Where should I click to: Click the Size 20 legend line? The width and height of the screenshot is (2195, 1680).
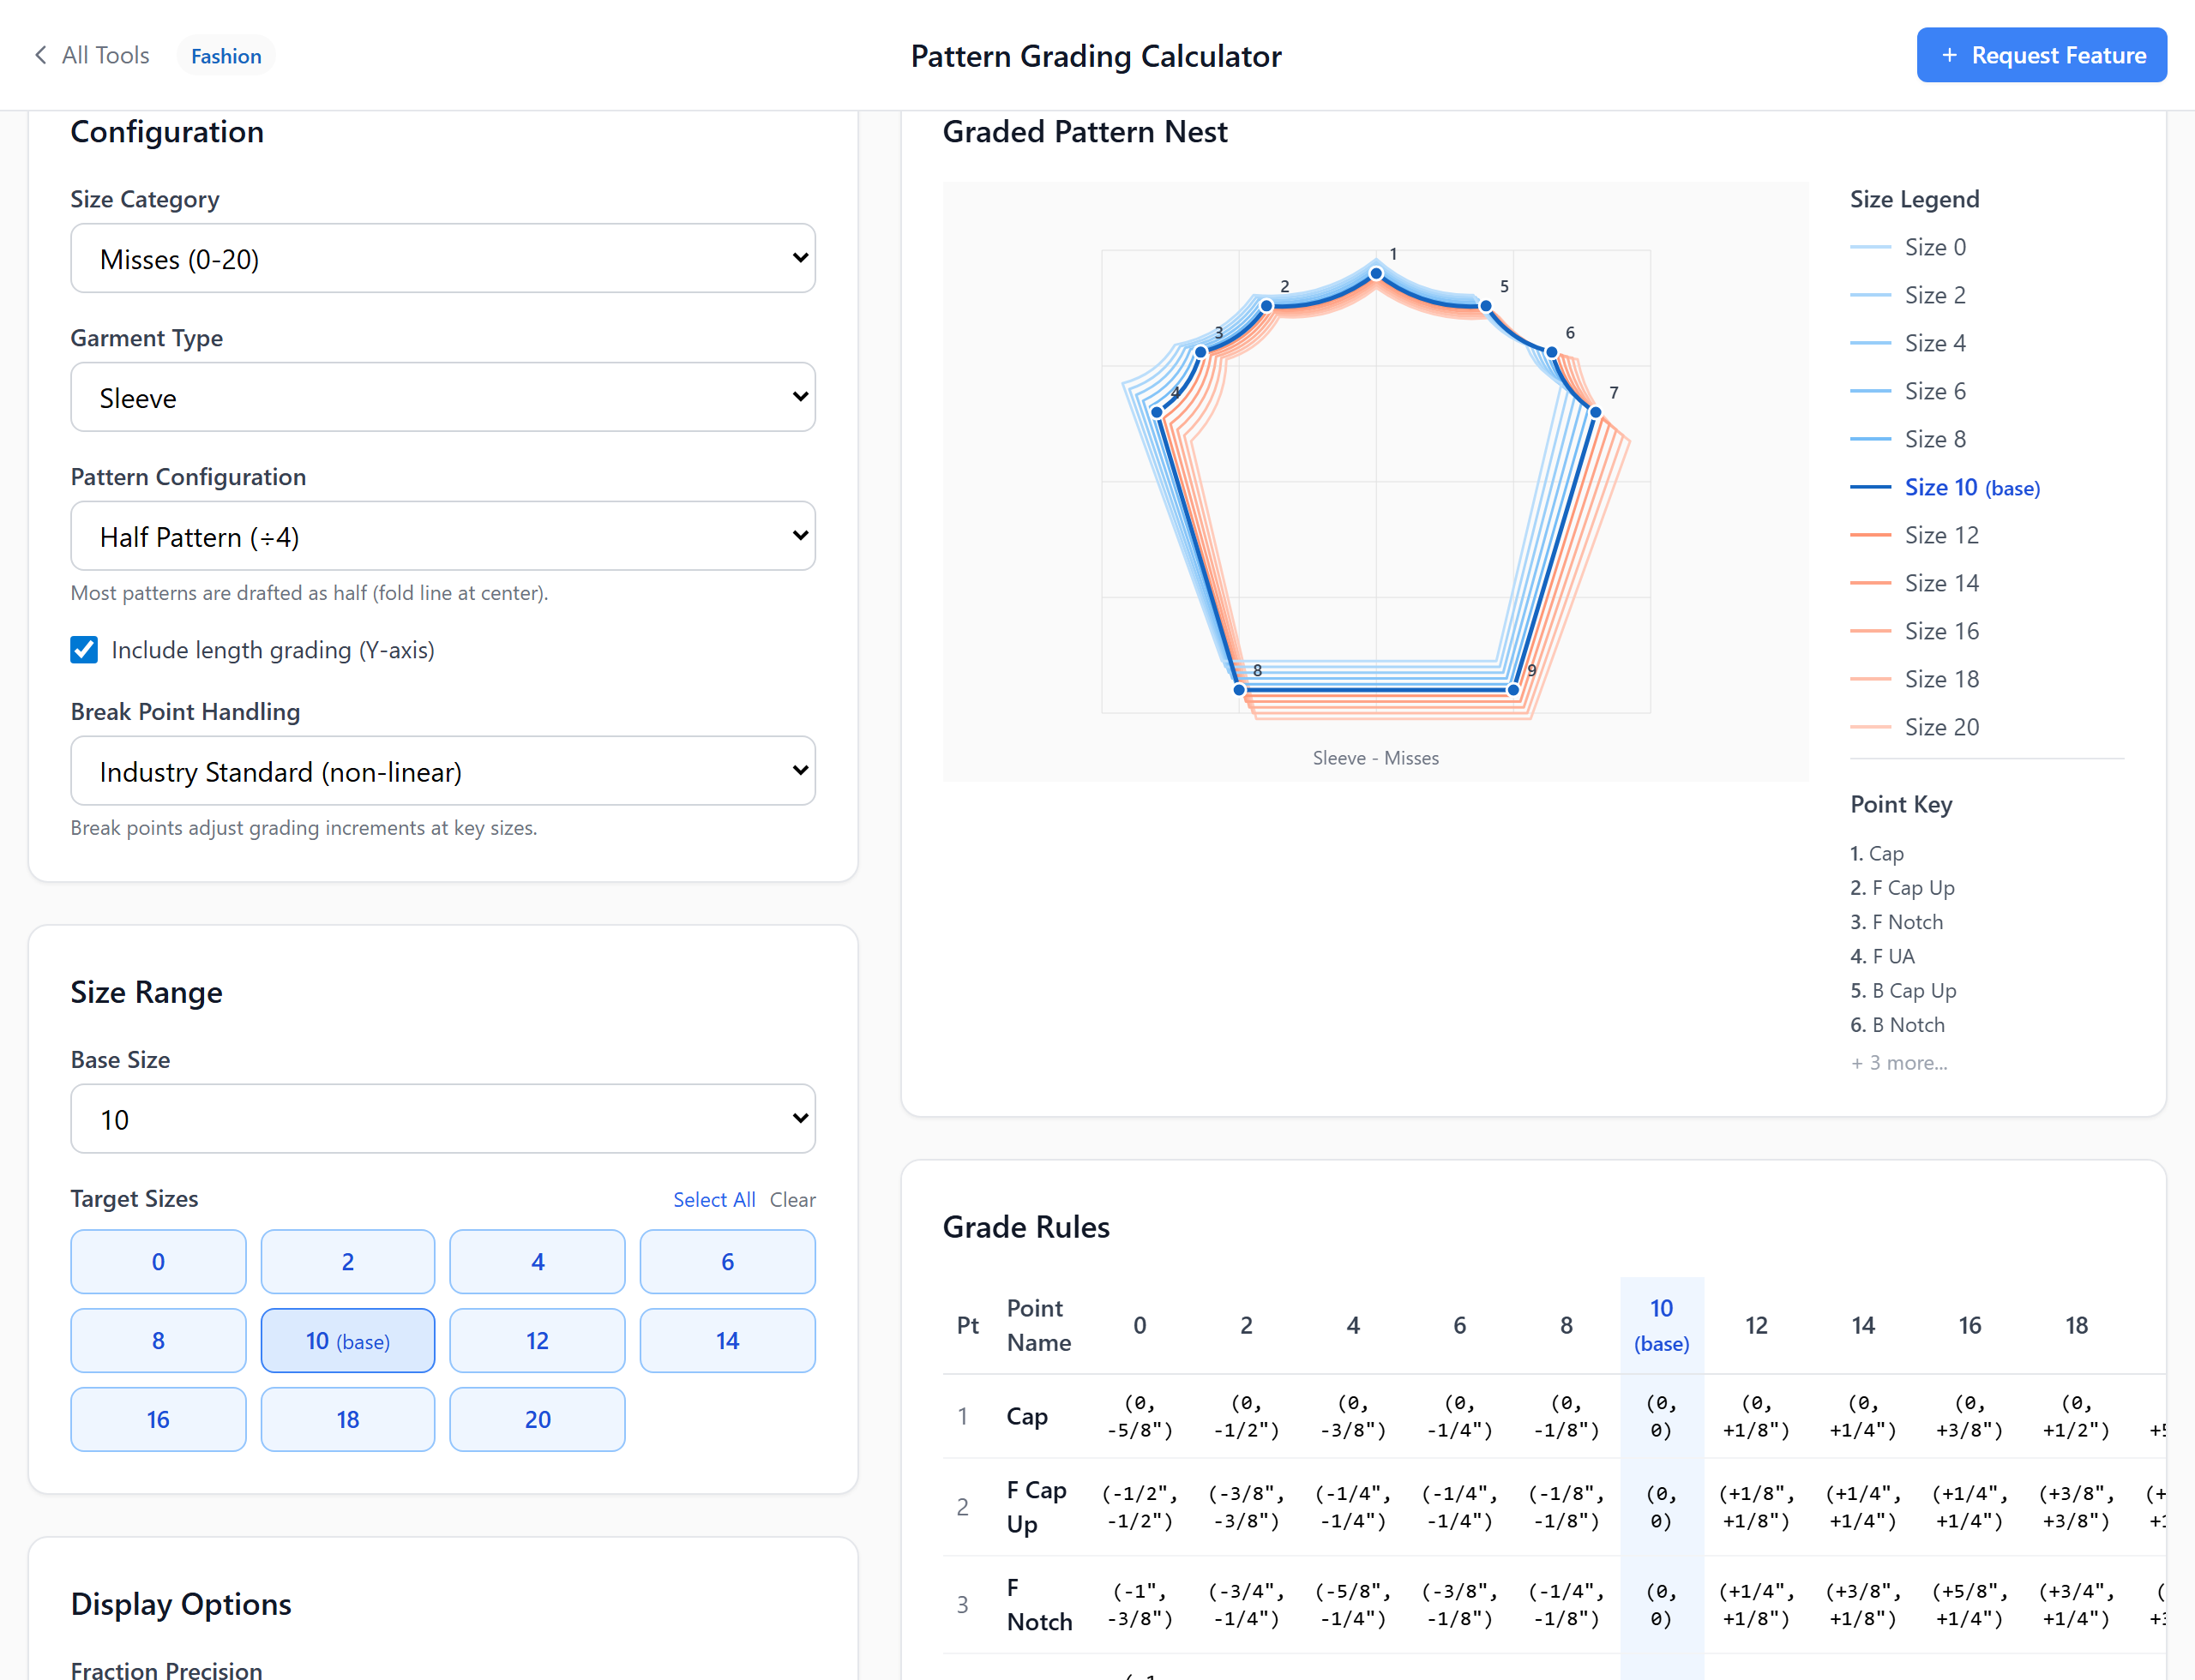coord(1873,727)
